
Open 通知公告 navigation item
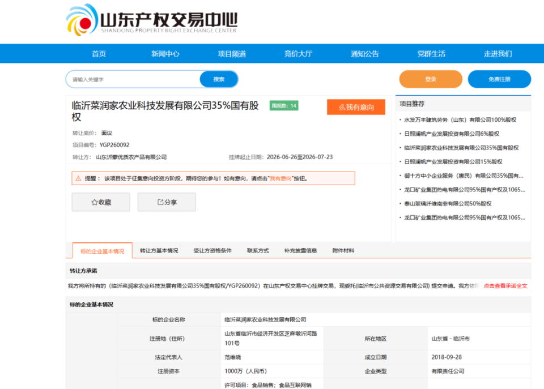(364, 54)
